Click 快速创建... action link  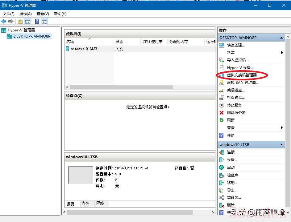[236, 45]
